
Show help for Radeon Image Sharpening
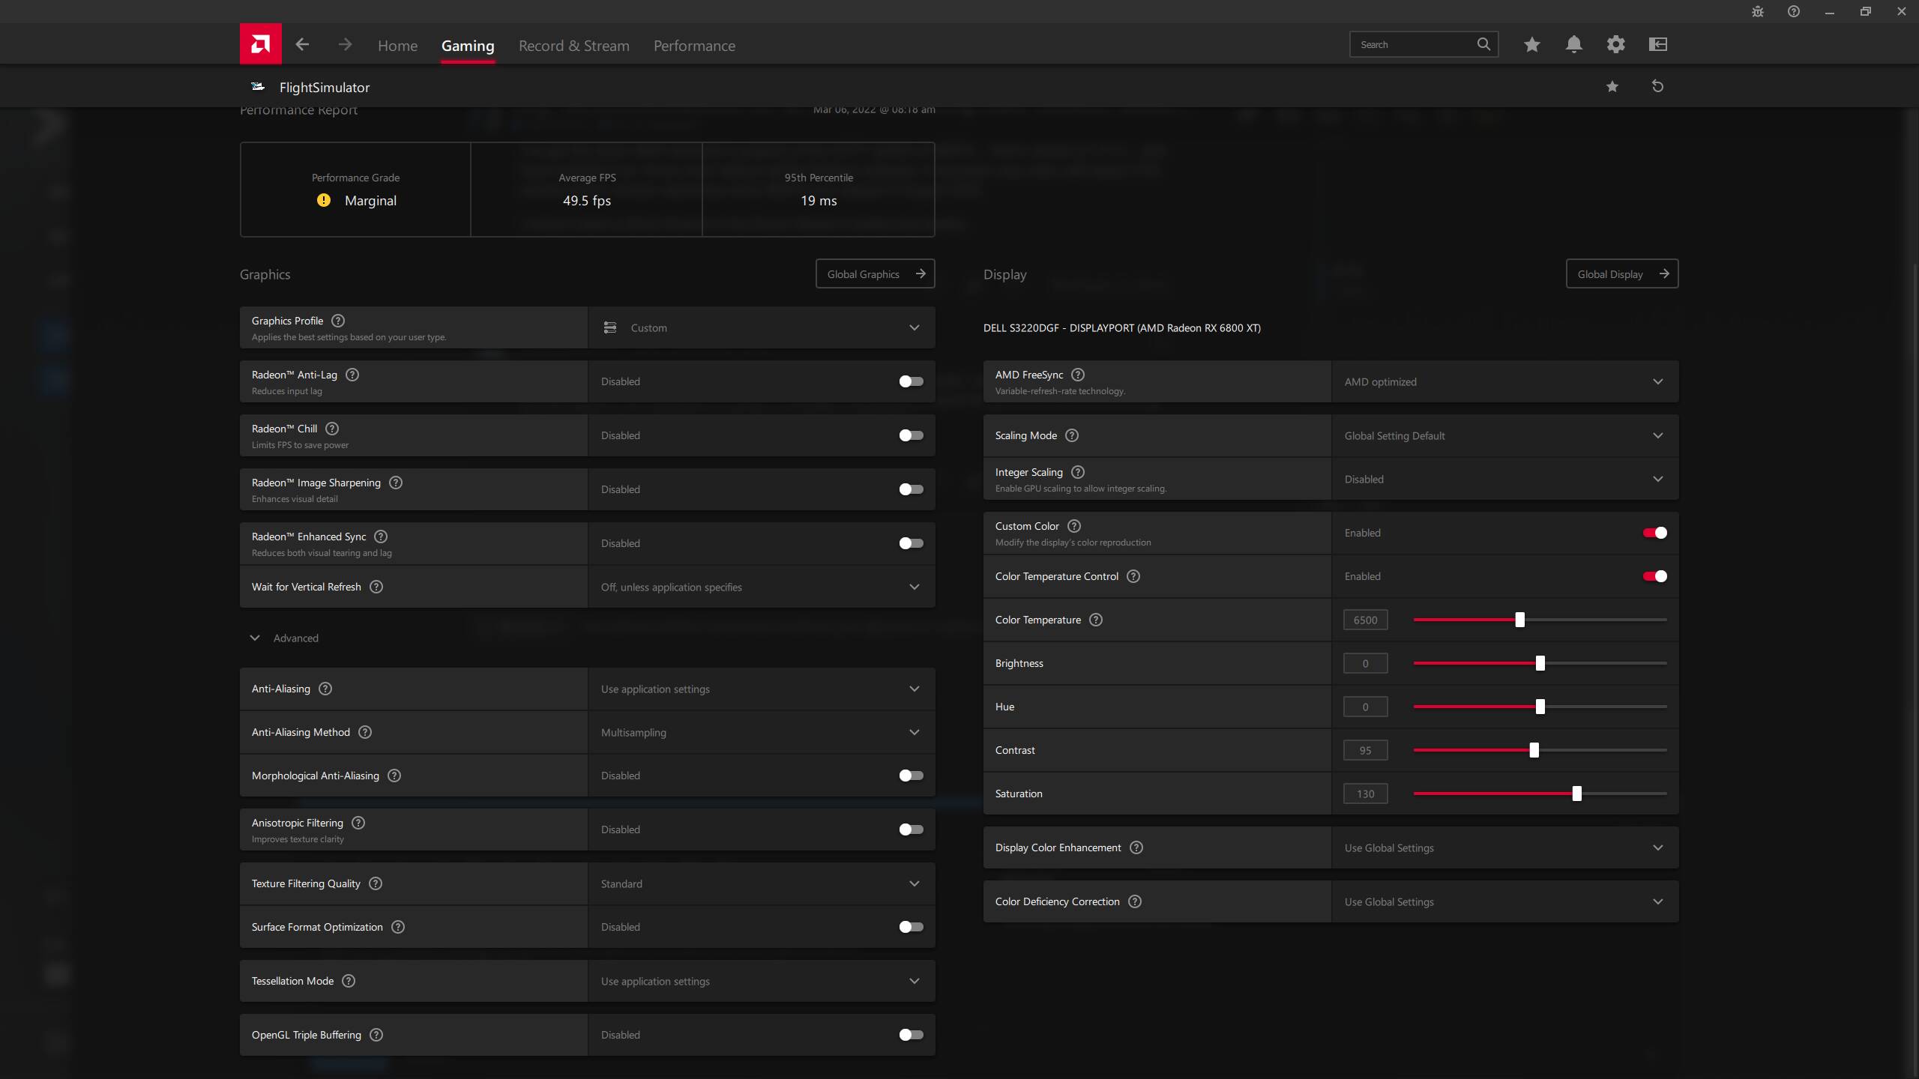(396, 483)
